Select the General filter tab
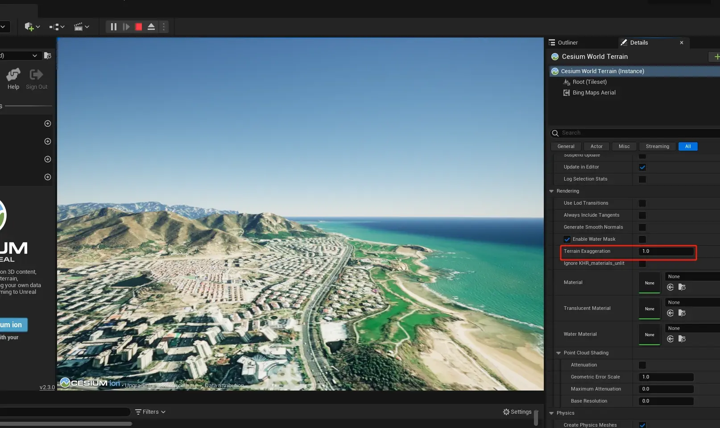Image resolution: width=720 pixels, height=428 pixels. point(566,146)
